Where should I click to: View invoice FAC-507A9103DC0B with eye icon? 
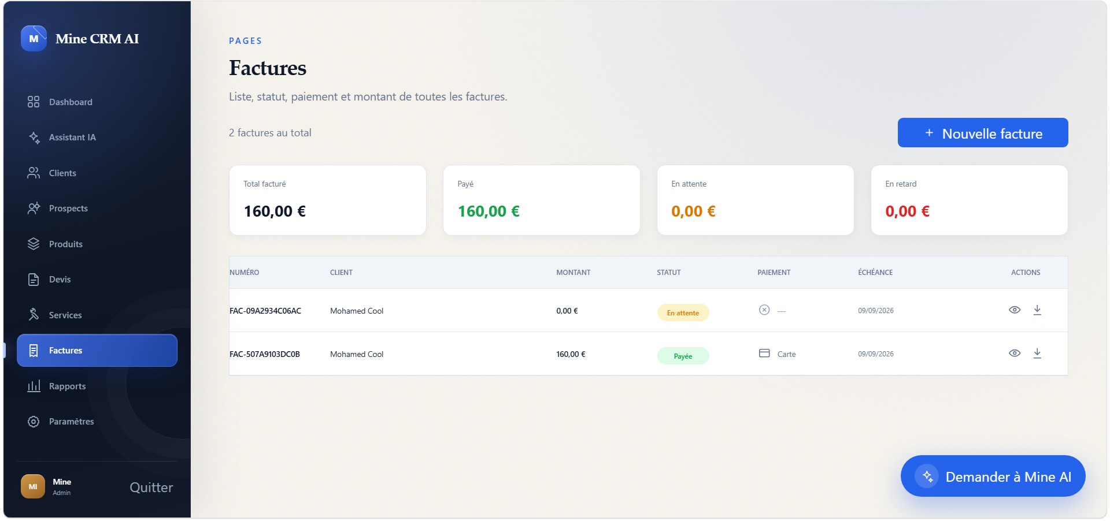click(1015, 353)
